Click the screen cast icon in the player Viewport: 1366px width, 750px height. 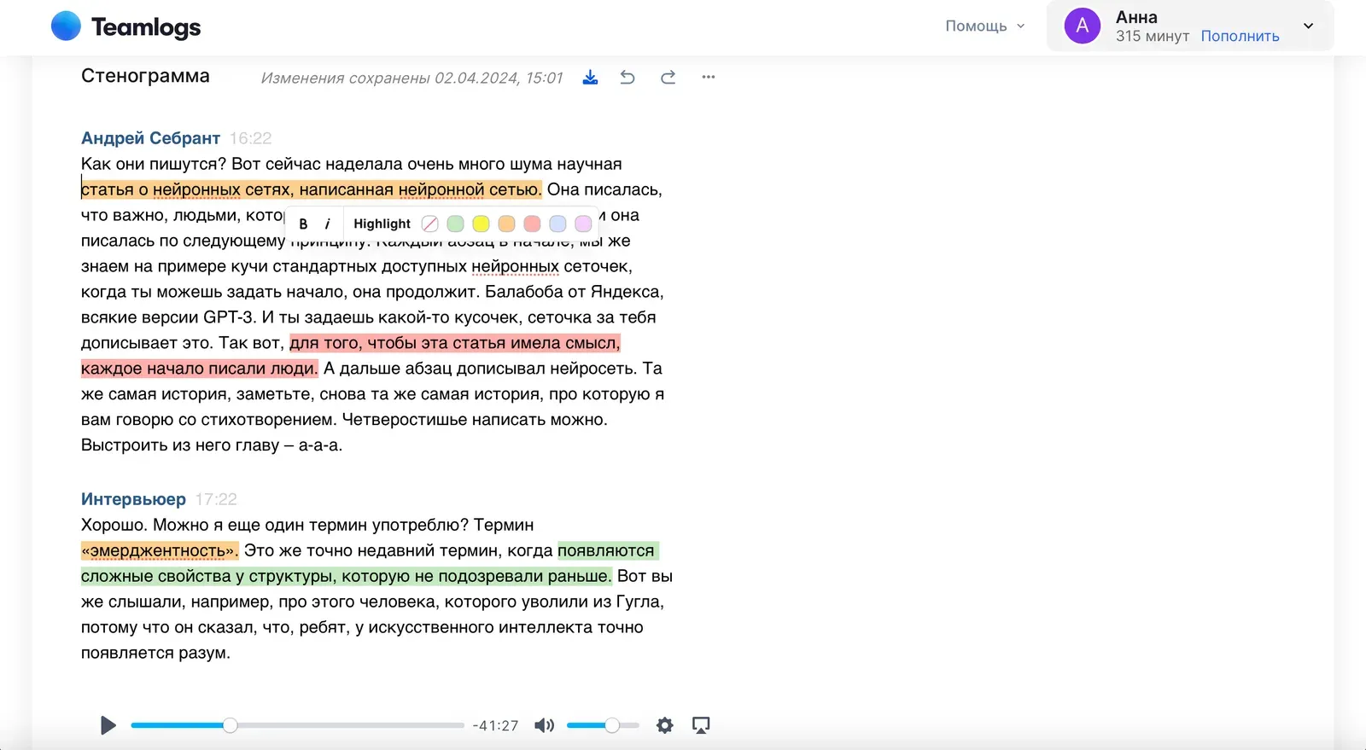pyautogui.click(x=701, y=725)
